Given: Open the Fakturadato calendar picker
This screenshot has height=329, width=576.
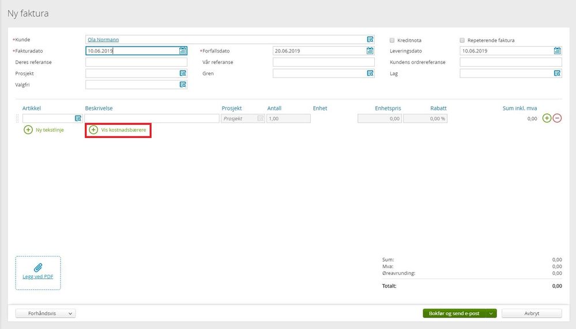Looking at the screenshot, I should [183, 51].
